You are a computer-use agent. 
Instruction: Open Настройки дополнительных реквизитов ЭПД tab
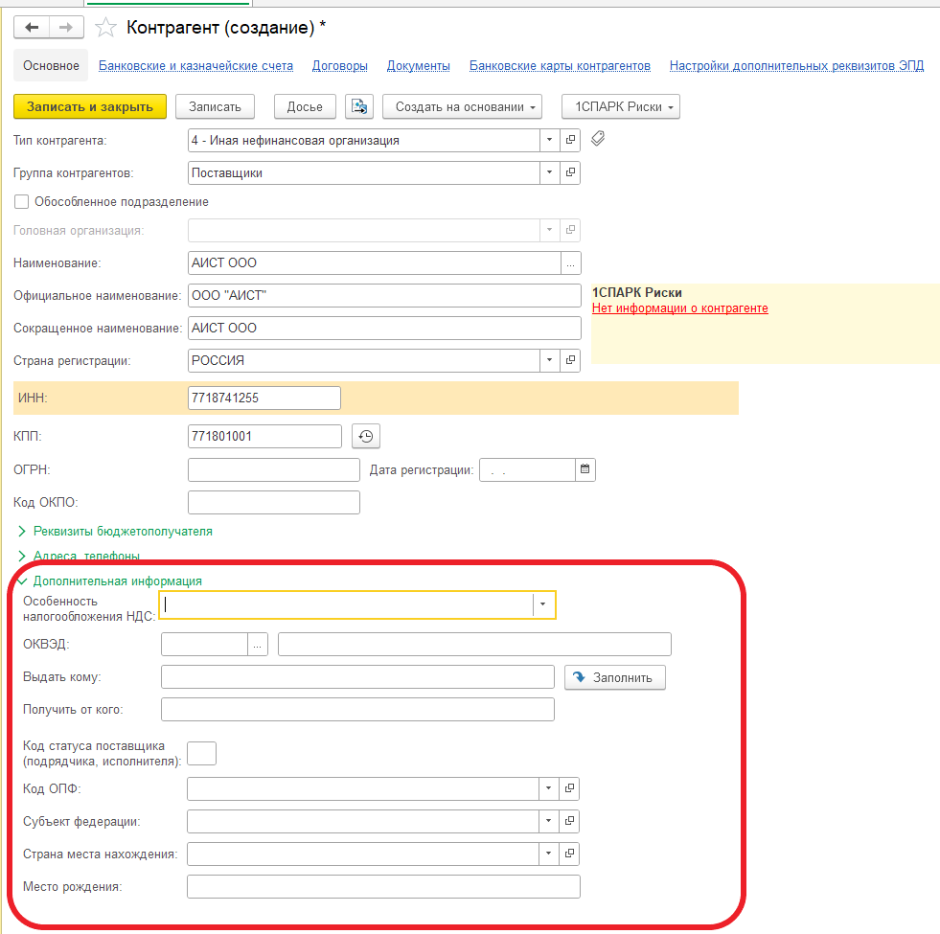[796, 65]
